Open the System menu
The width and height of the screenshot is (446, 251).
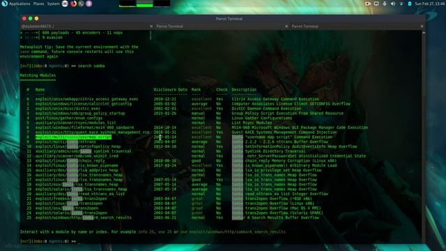click(53, 3)
